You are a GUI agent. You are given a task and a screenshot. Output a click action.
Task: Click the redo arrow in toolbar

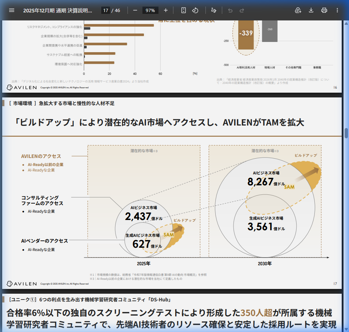tap(241, 10)
